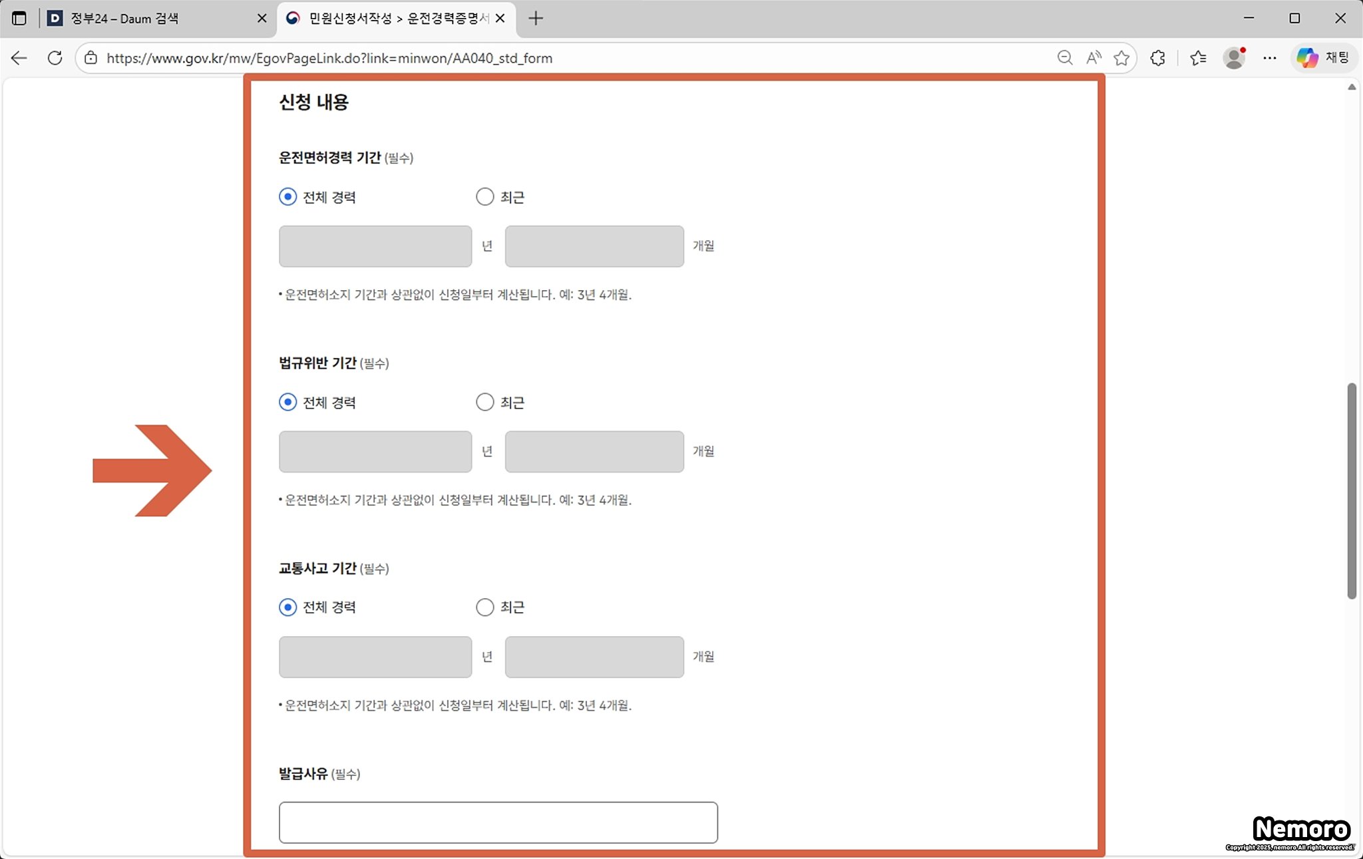The image size is (1363, 859).
Task: Open a new browser tab
Action: pos(536,18)
